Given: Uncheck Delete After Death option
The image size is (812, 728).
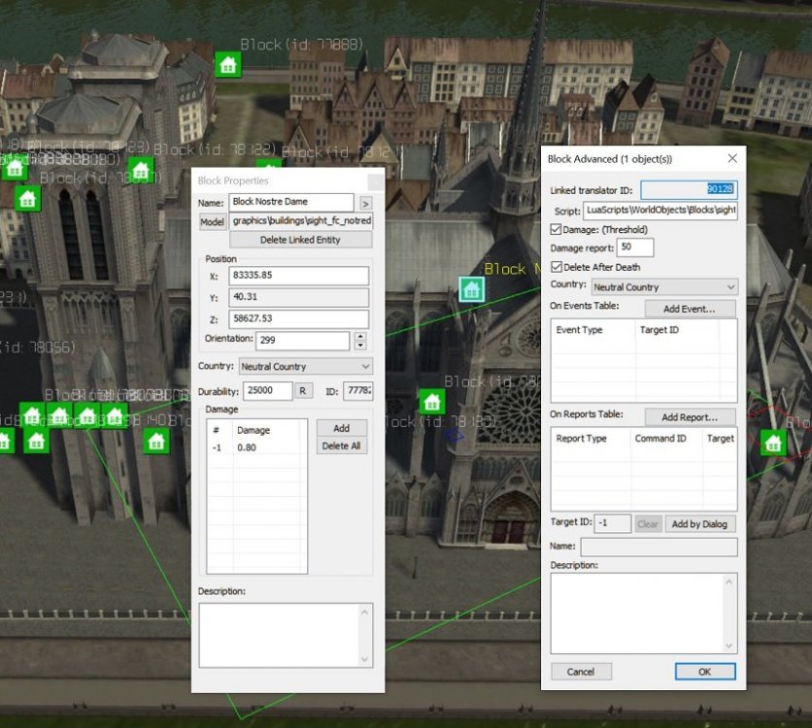Looking at the screenshot, I should [x=556, y=267].
